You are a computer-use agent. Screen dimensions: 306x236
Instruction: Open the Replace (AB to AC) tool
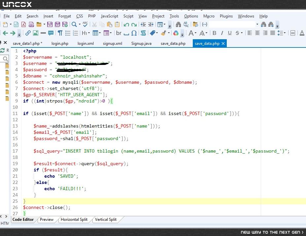186,24
